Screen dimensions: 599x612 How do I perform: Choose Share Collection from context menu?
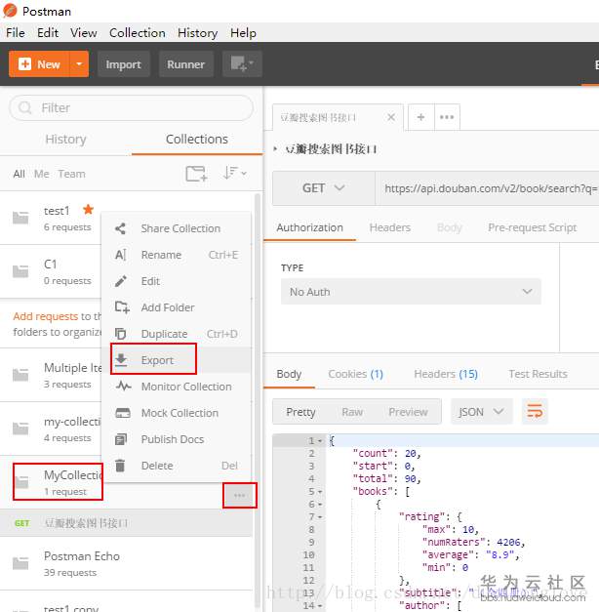pyautogui.click(x=177, y=228)
